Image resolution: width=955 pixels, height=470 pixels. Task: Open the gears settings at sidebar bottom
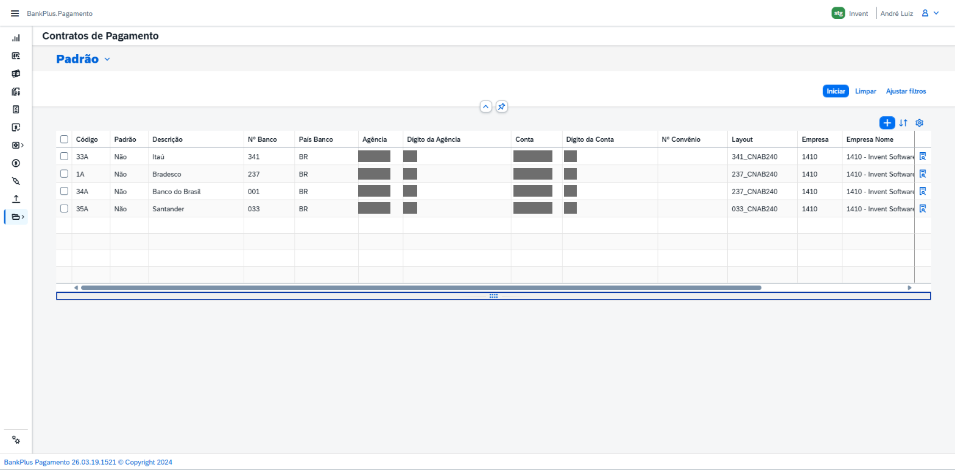(16, 440)
